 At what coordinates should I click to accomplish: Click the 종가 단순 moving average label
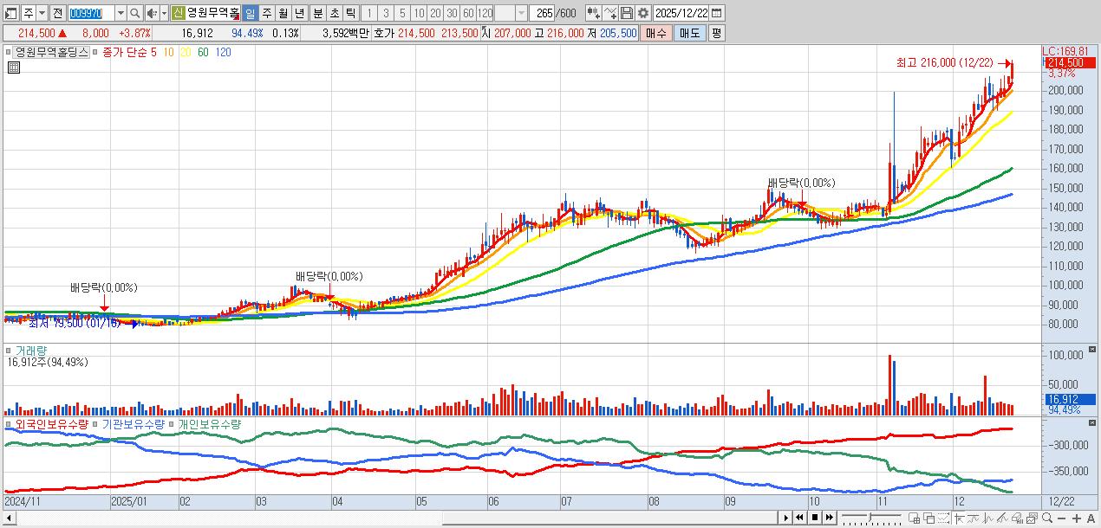[125, 53]
